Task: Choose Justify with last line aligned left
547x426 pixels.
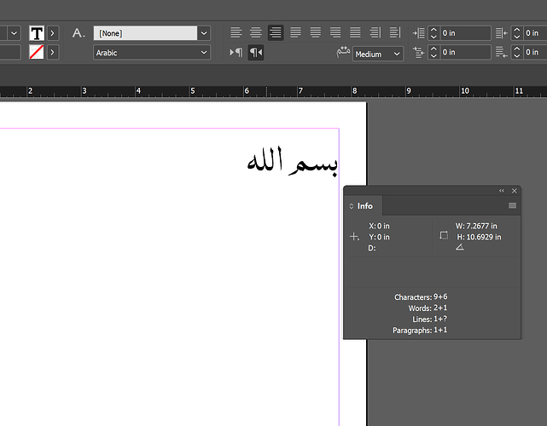Action: click(x=295, y=32)
